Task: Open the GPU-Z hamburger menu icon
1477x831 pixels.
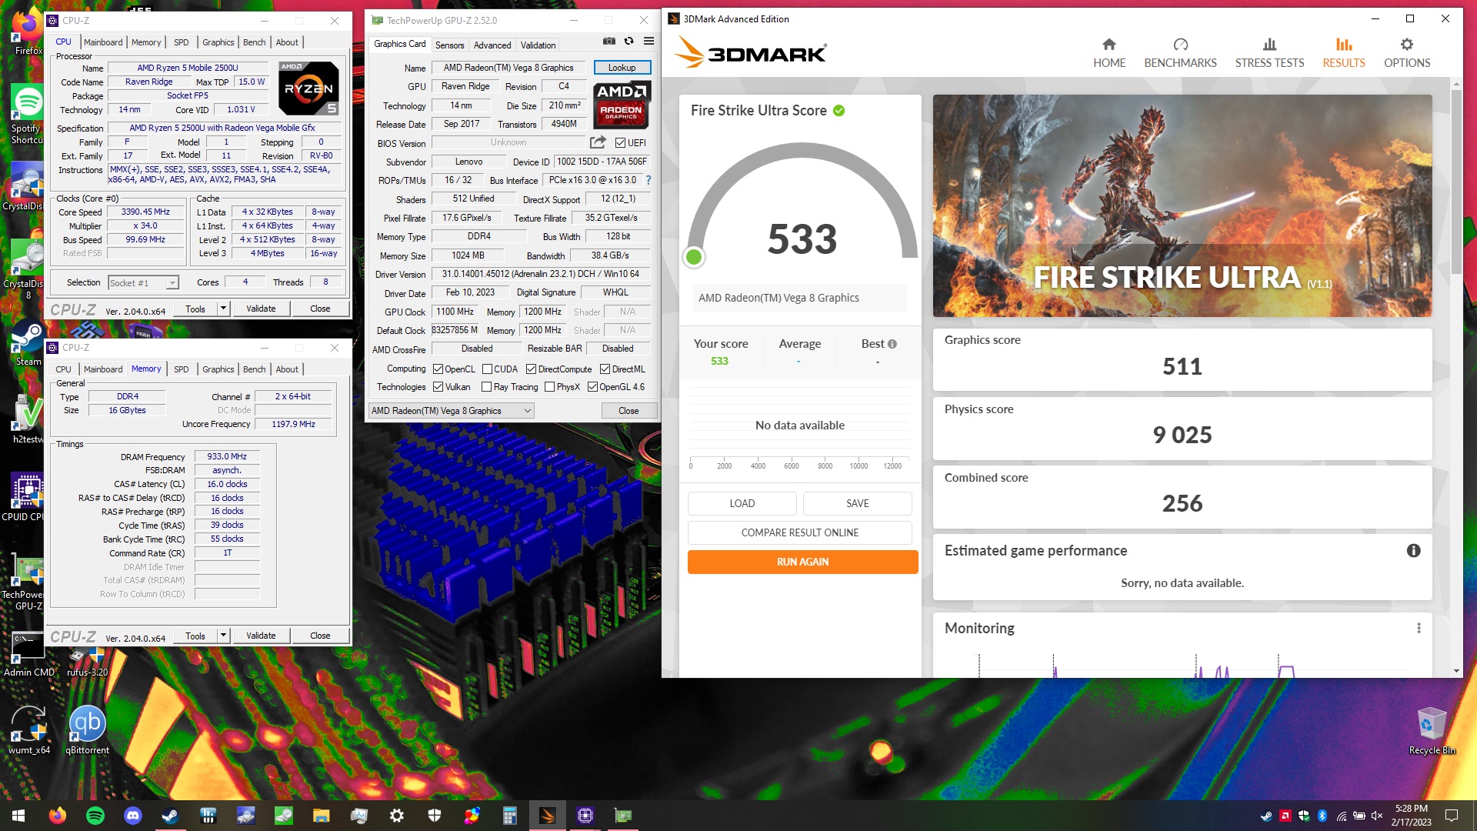Action: pos(648,41)
